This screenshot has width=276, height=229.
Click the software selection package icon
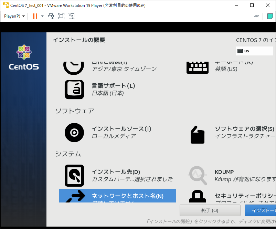tap(198, 135)
